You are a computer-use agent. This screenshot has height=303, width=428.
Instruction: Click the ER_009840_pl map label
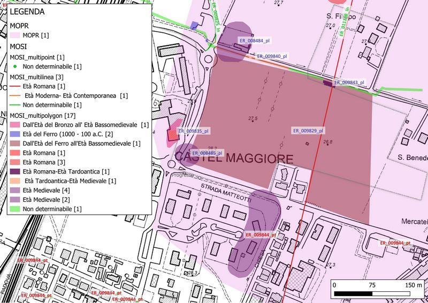(272, 56)
